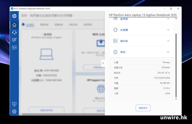192x124 pixels.
Task: Click the 記憶體 memory chip icon
Action: (115, 30)
